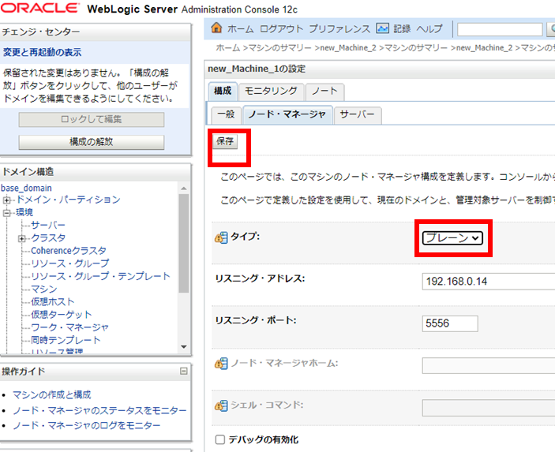Viewport: 555px width, 452px height.
Task: Click the restart-required icon beside タイプ
Action: tap(221, 237)
